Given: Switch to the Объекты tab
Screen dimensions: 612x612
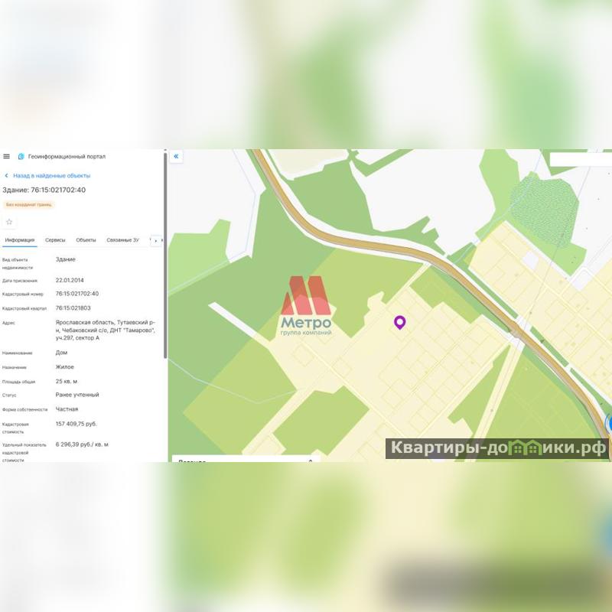Looking at the screenshot, I should click(x=86, y=240).
